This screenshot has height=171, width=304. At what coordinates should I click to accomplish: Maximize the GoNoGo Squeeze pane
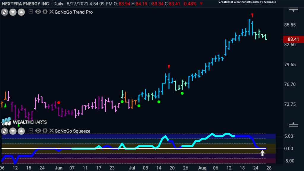click(4, 131)
